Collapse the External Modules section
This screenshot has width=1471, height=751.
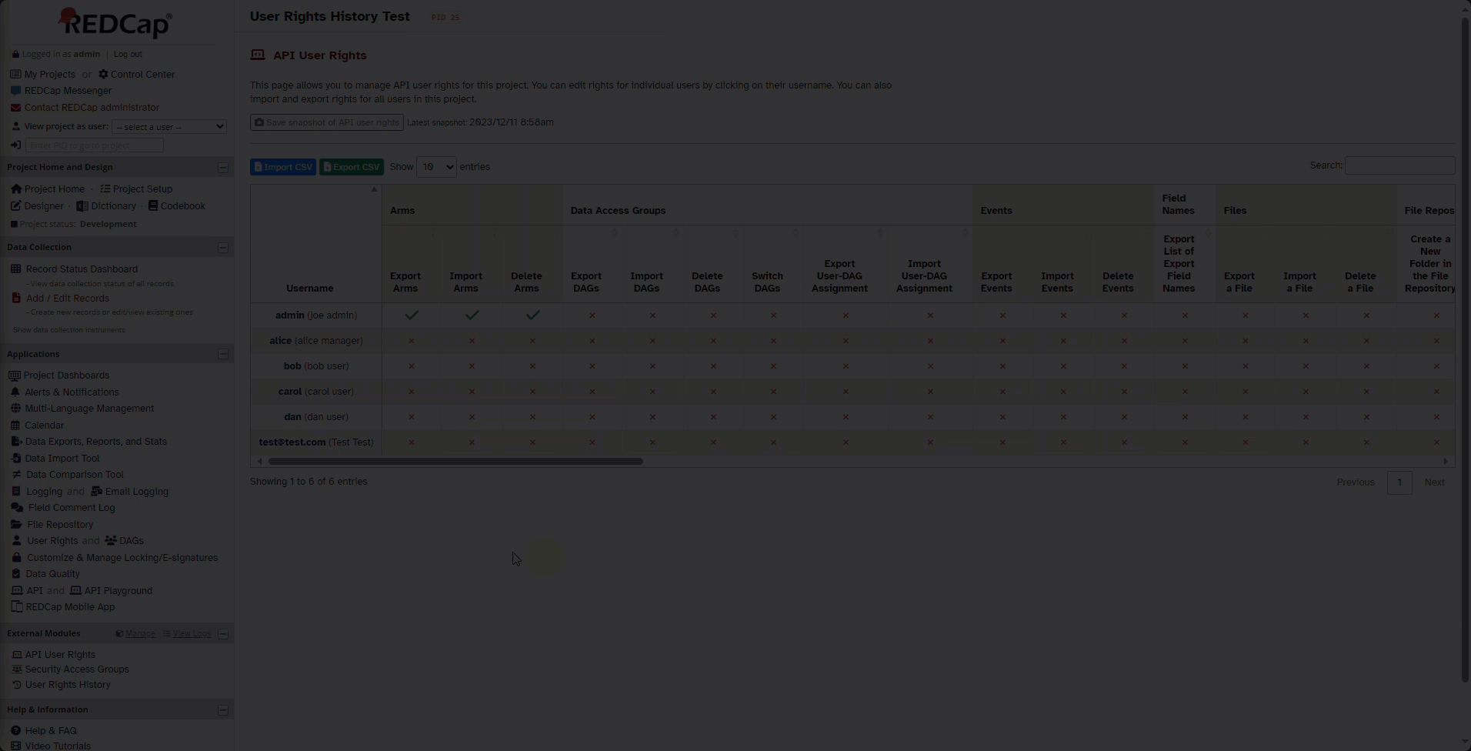click(223, 634)
